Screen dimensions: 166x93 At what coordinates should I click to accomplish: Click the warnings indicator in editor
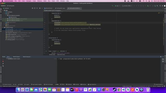click(159, 13)
